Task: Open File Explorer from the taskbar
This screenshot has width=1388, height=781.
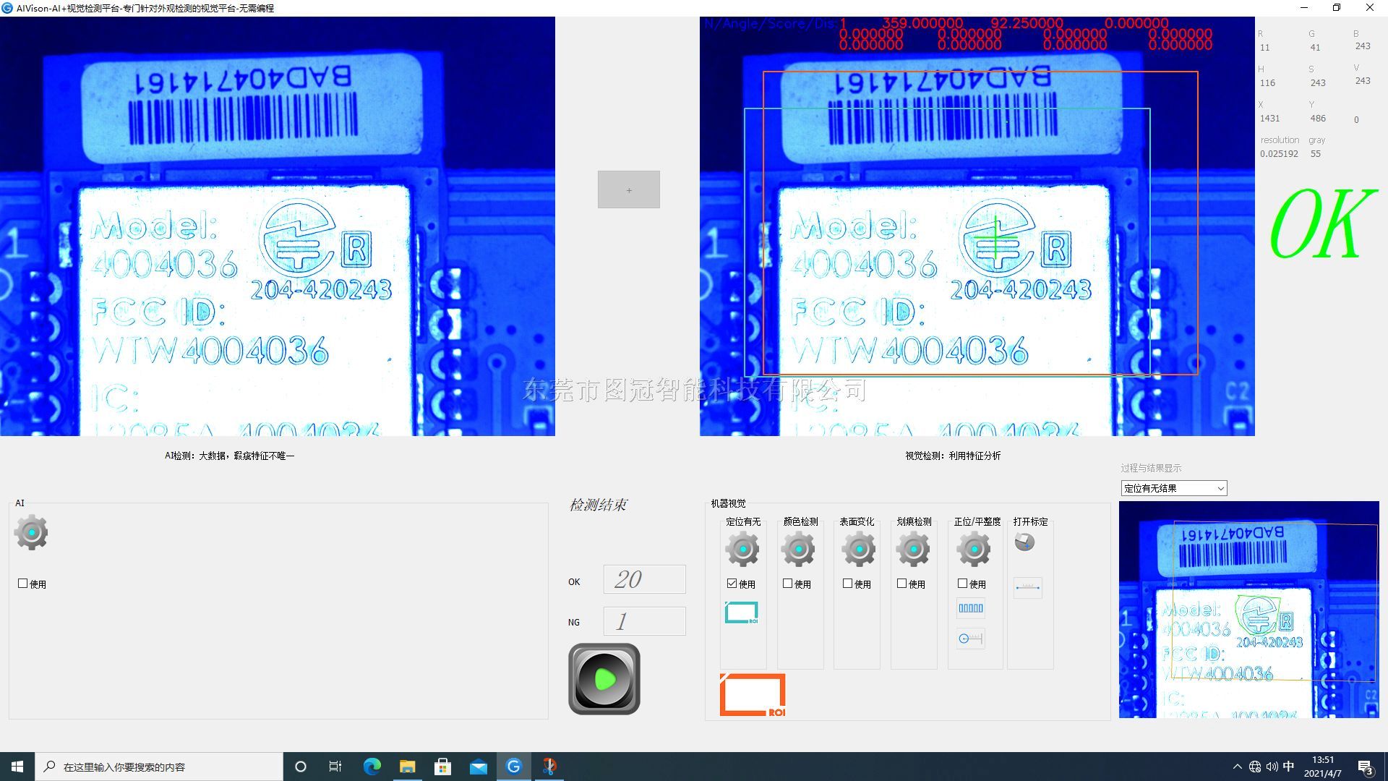Action: coord(407,767)
